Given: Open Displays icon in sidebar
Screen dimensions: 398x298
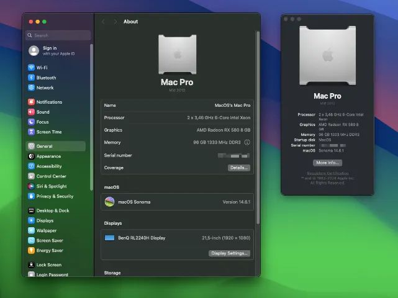Looking at the screenshot, I should pos(31,220).
